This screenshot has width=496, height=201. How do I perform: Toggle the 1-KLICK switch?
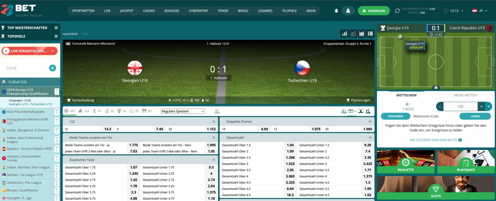pos(408,104)
